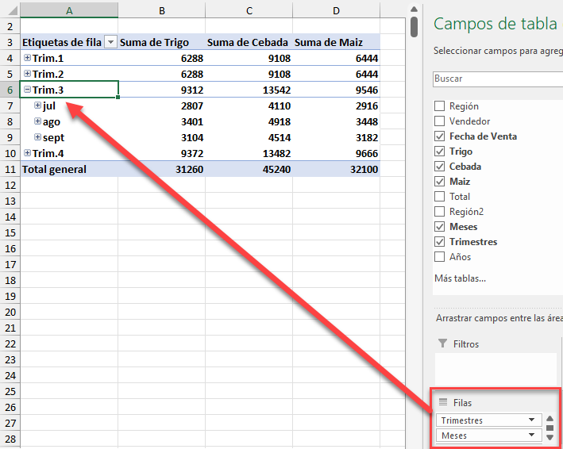Select column B header
This screenshot has height=449, width=563.
coord(162,10)
